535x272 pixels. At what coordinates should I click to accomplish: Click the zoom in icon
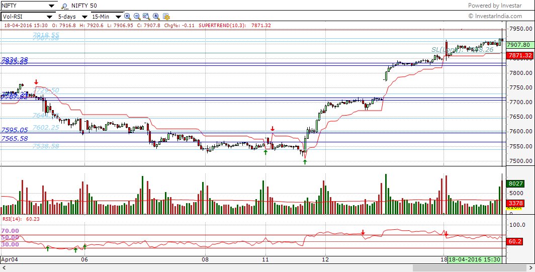pos(127,16)
